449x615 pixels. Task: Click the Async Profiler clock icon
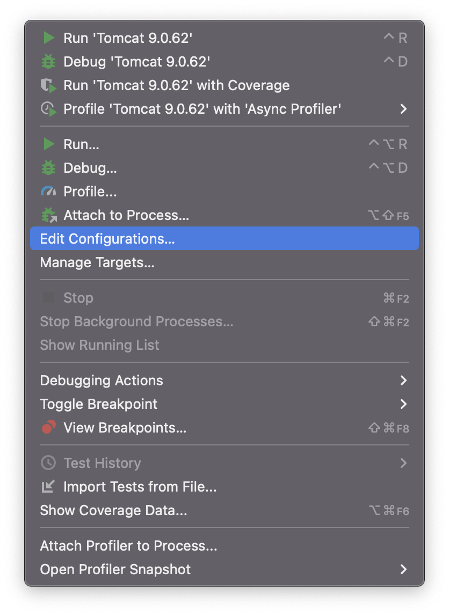click(x=49, y=109)
